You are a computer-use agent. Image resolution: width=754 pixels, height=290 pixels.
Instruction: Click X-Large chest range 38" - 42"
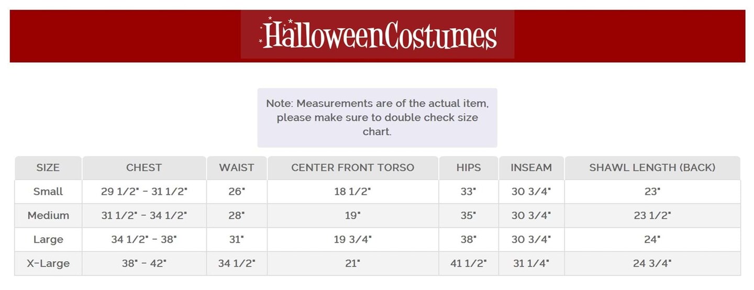[x=144, y=264]
